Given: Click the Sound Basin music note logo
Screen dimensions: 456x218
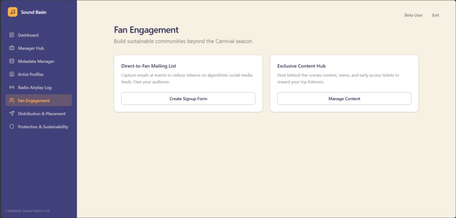Looking at the screenshot, I should (12, 12).
